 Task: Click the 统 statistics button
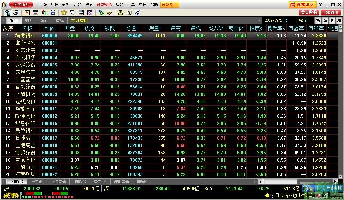(x=325, y=21)
